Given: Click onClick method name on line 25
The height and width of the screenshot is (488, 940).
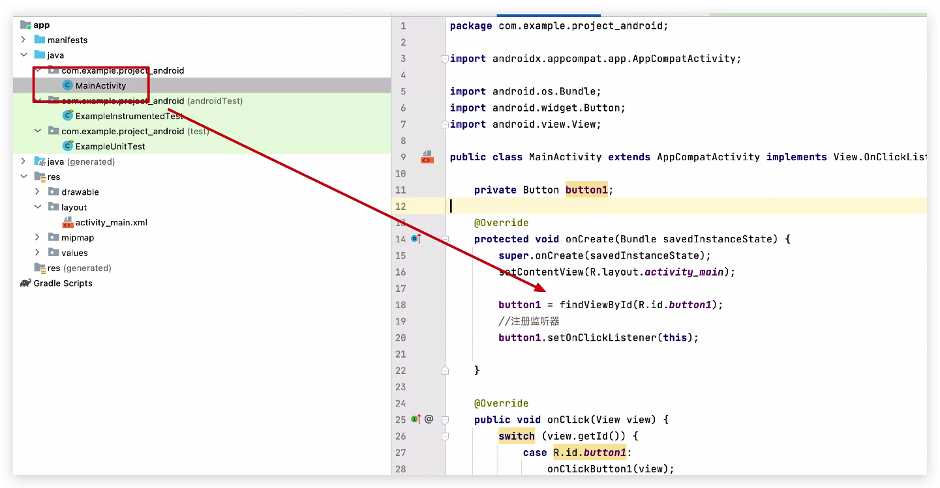Looking at the screenshot, I should (568, 420).
